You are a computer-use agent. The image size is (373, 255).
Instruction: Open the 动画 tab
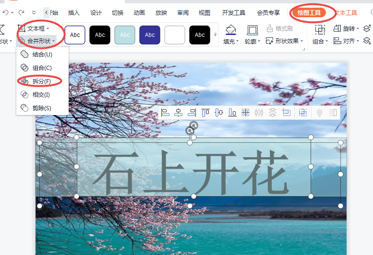(139, 13)
